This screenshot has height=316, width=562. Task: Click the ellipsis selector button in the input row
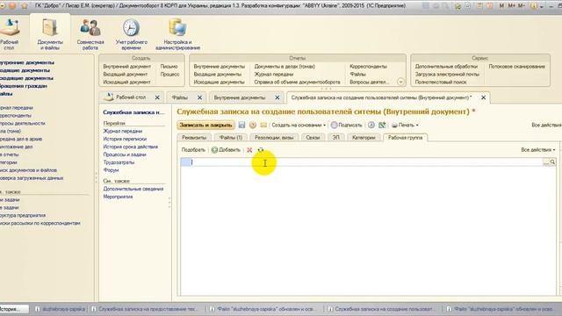tap(546, 162)
